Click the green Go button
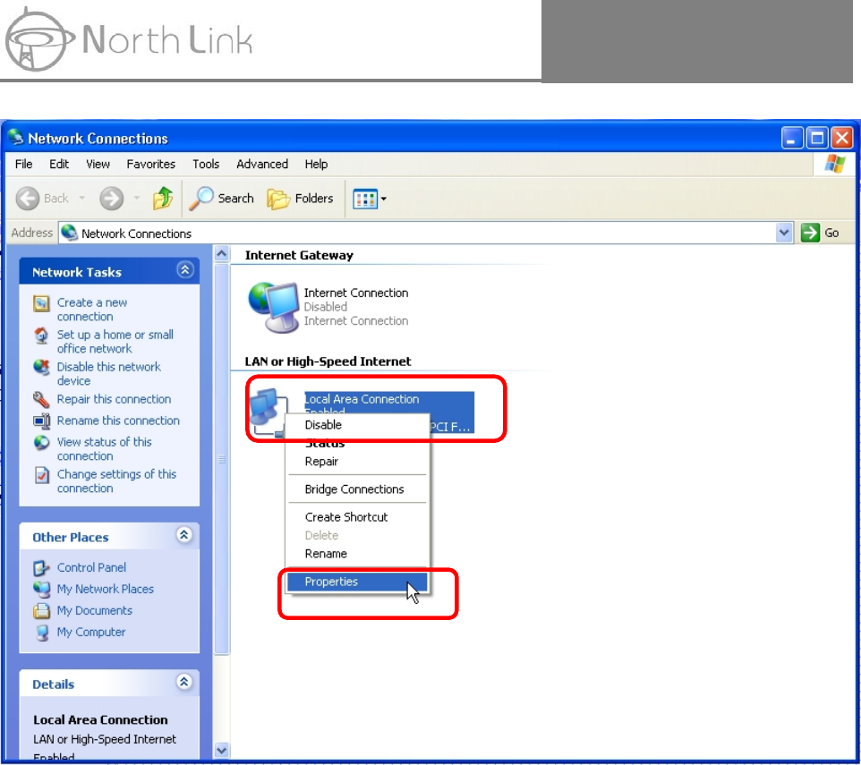Viewport: 861px width, 765px height. pyautogui.click(x=820, y=233)
